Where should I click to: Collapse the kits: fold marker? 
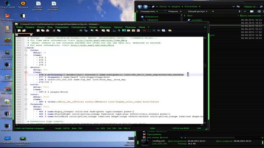tap(26, 48)
